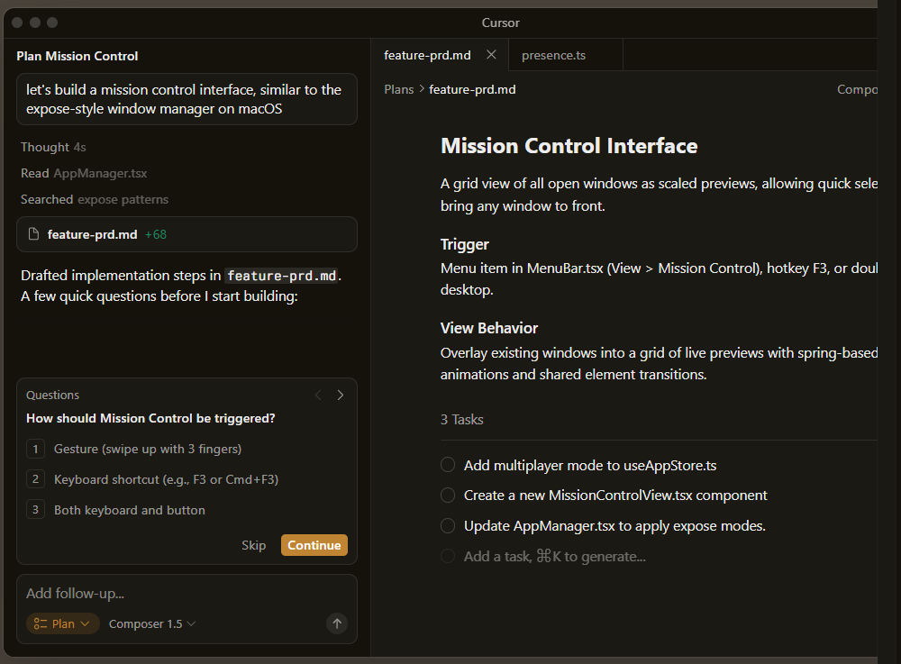
Task: Mark 'Create a new MissionControlView.tsx component' done
Action: click(x=448, y=496)
